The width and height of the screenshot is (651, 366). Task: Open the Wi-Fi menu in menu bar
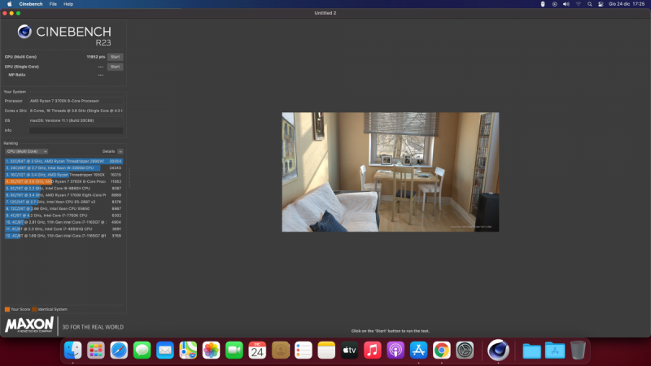pos(578,4)
